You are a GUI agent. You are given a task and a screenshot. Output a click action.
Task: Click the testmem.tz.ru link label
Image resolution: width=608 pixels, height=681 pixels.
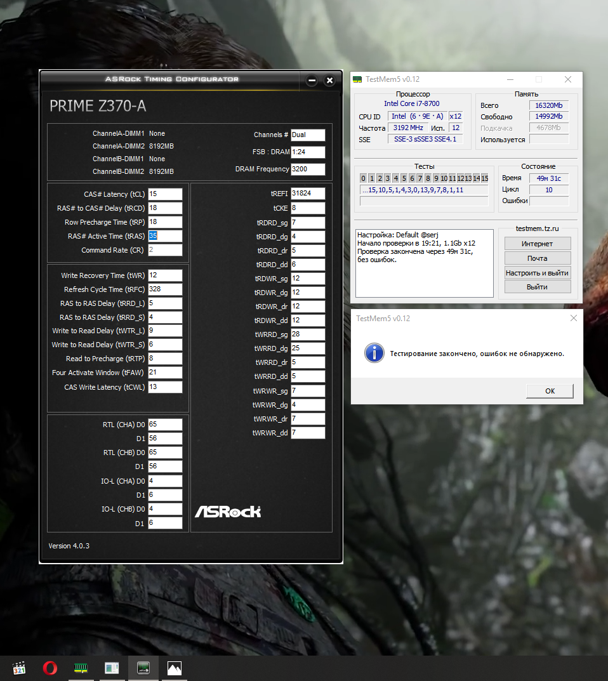click(x=537, y=228)
